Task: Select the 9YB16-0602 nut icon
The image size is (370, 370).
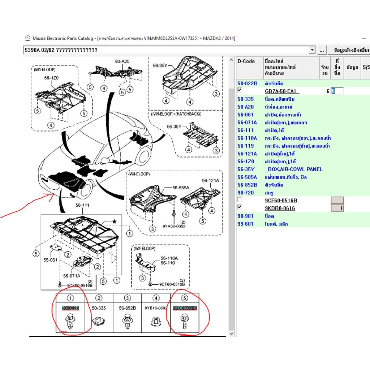Action: [156, 321]
